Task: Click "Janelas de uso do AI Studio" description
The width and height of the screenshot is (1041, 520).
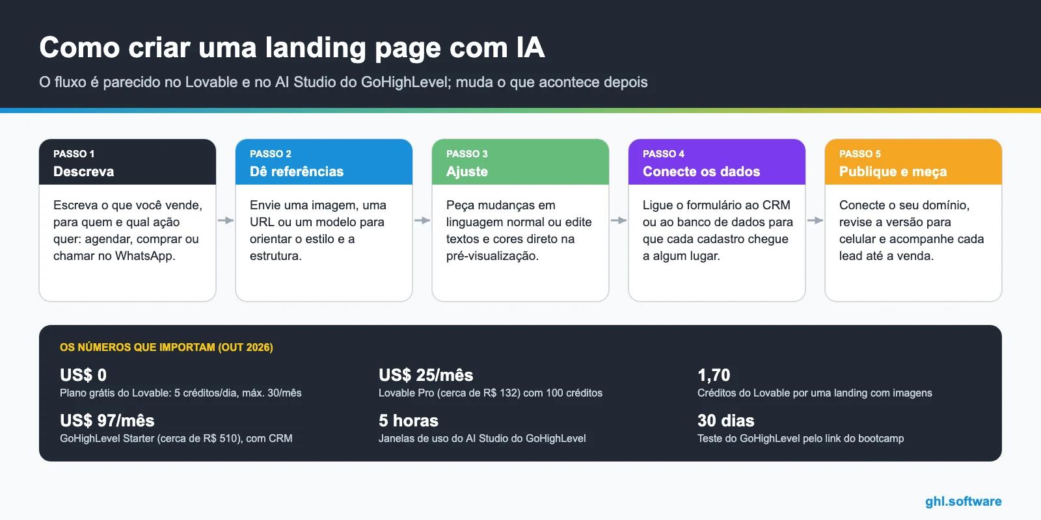Action: tap(482, 438)
